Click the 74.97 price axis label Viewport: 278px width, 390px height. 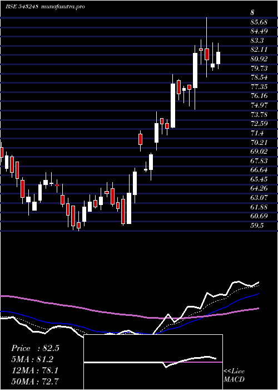point(259,105)
